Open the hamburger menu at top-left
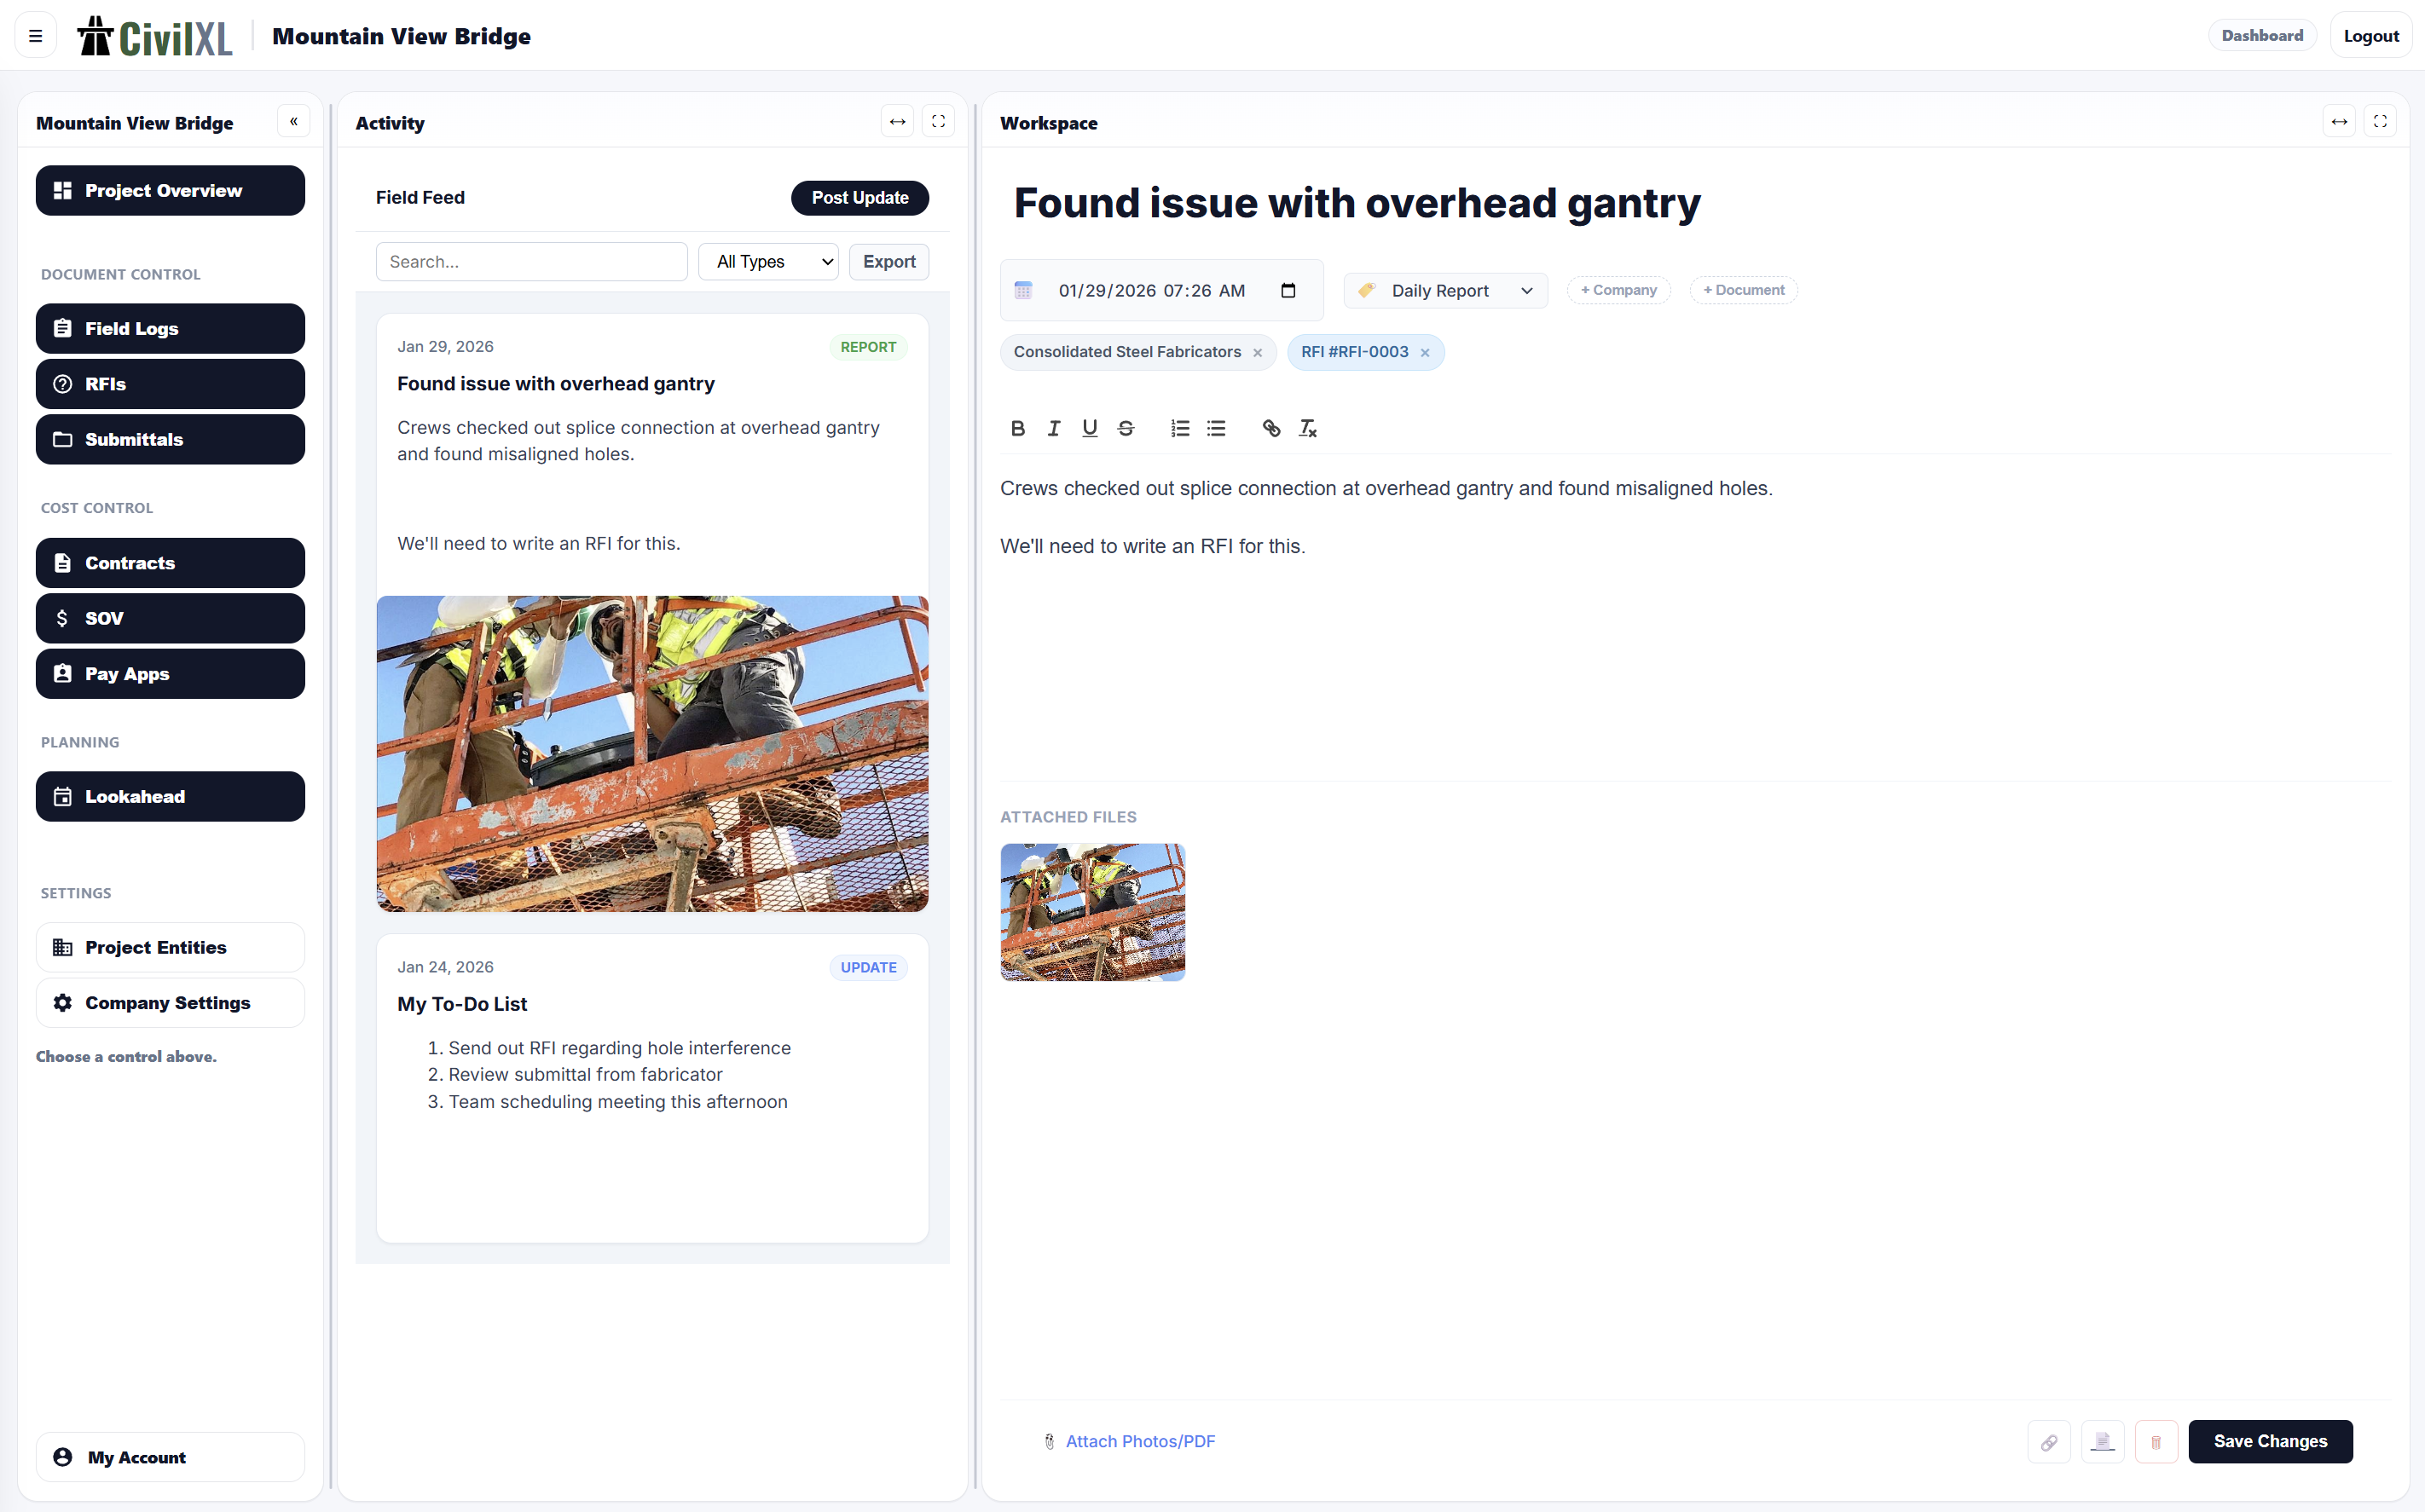The height and width of the screenshot is (1512, 2425). (35, 36)
